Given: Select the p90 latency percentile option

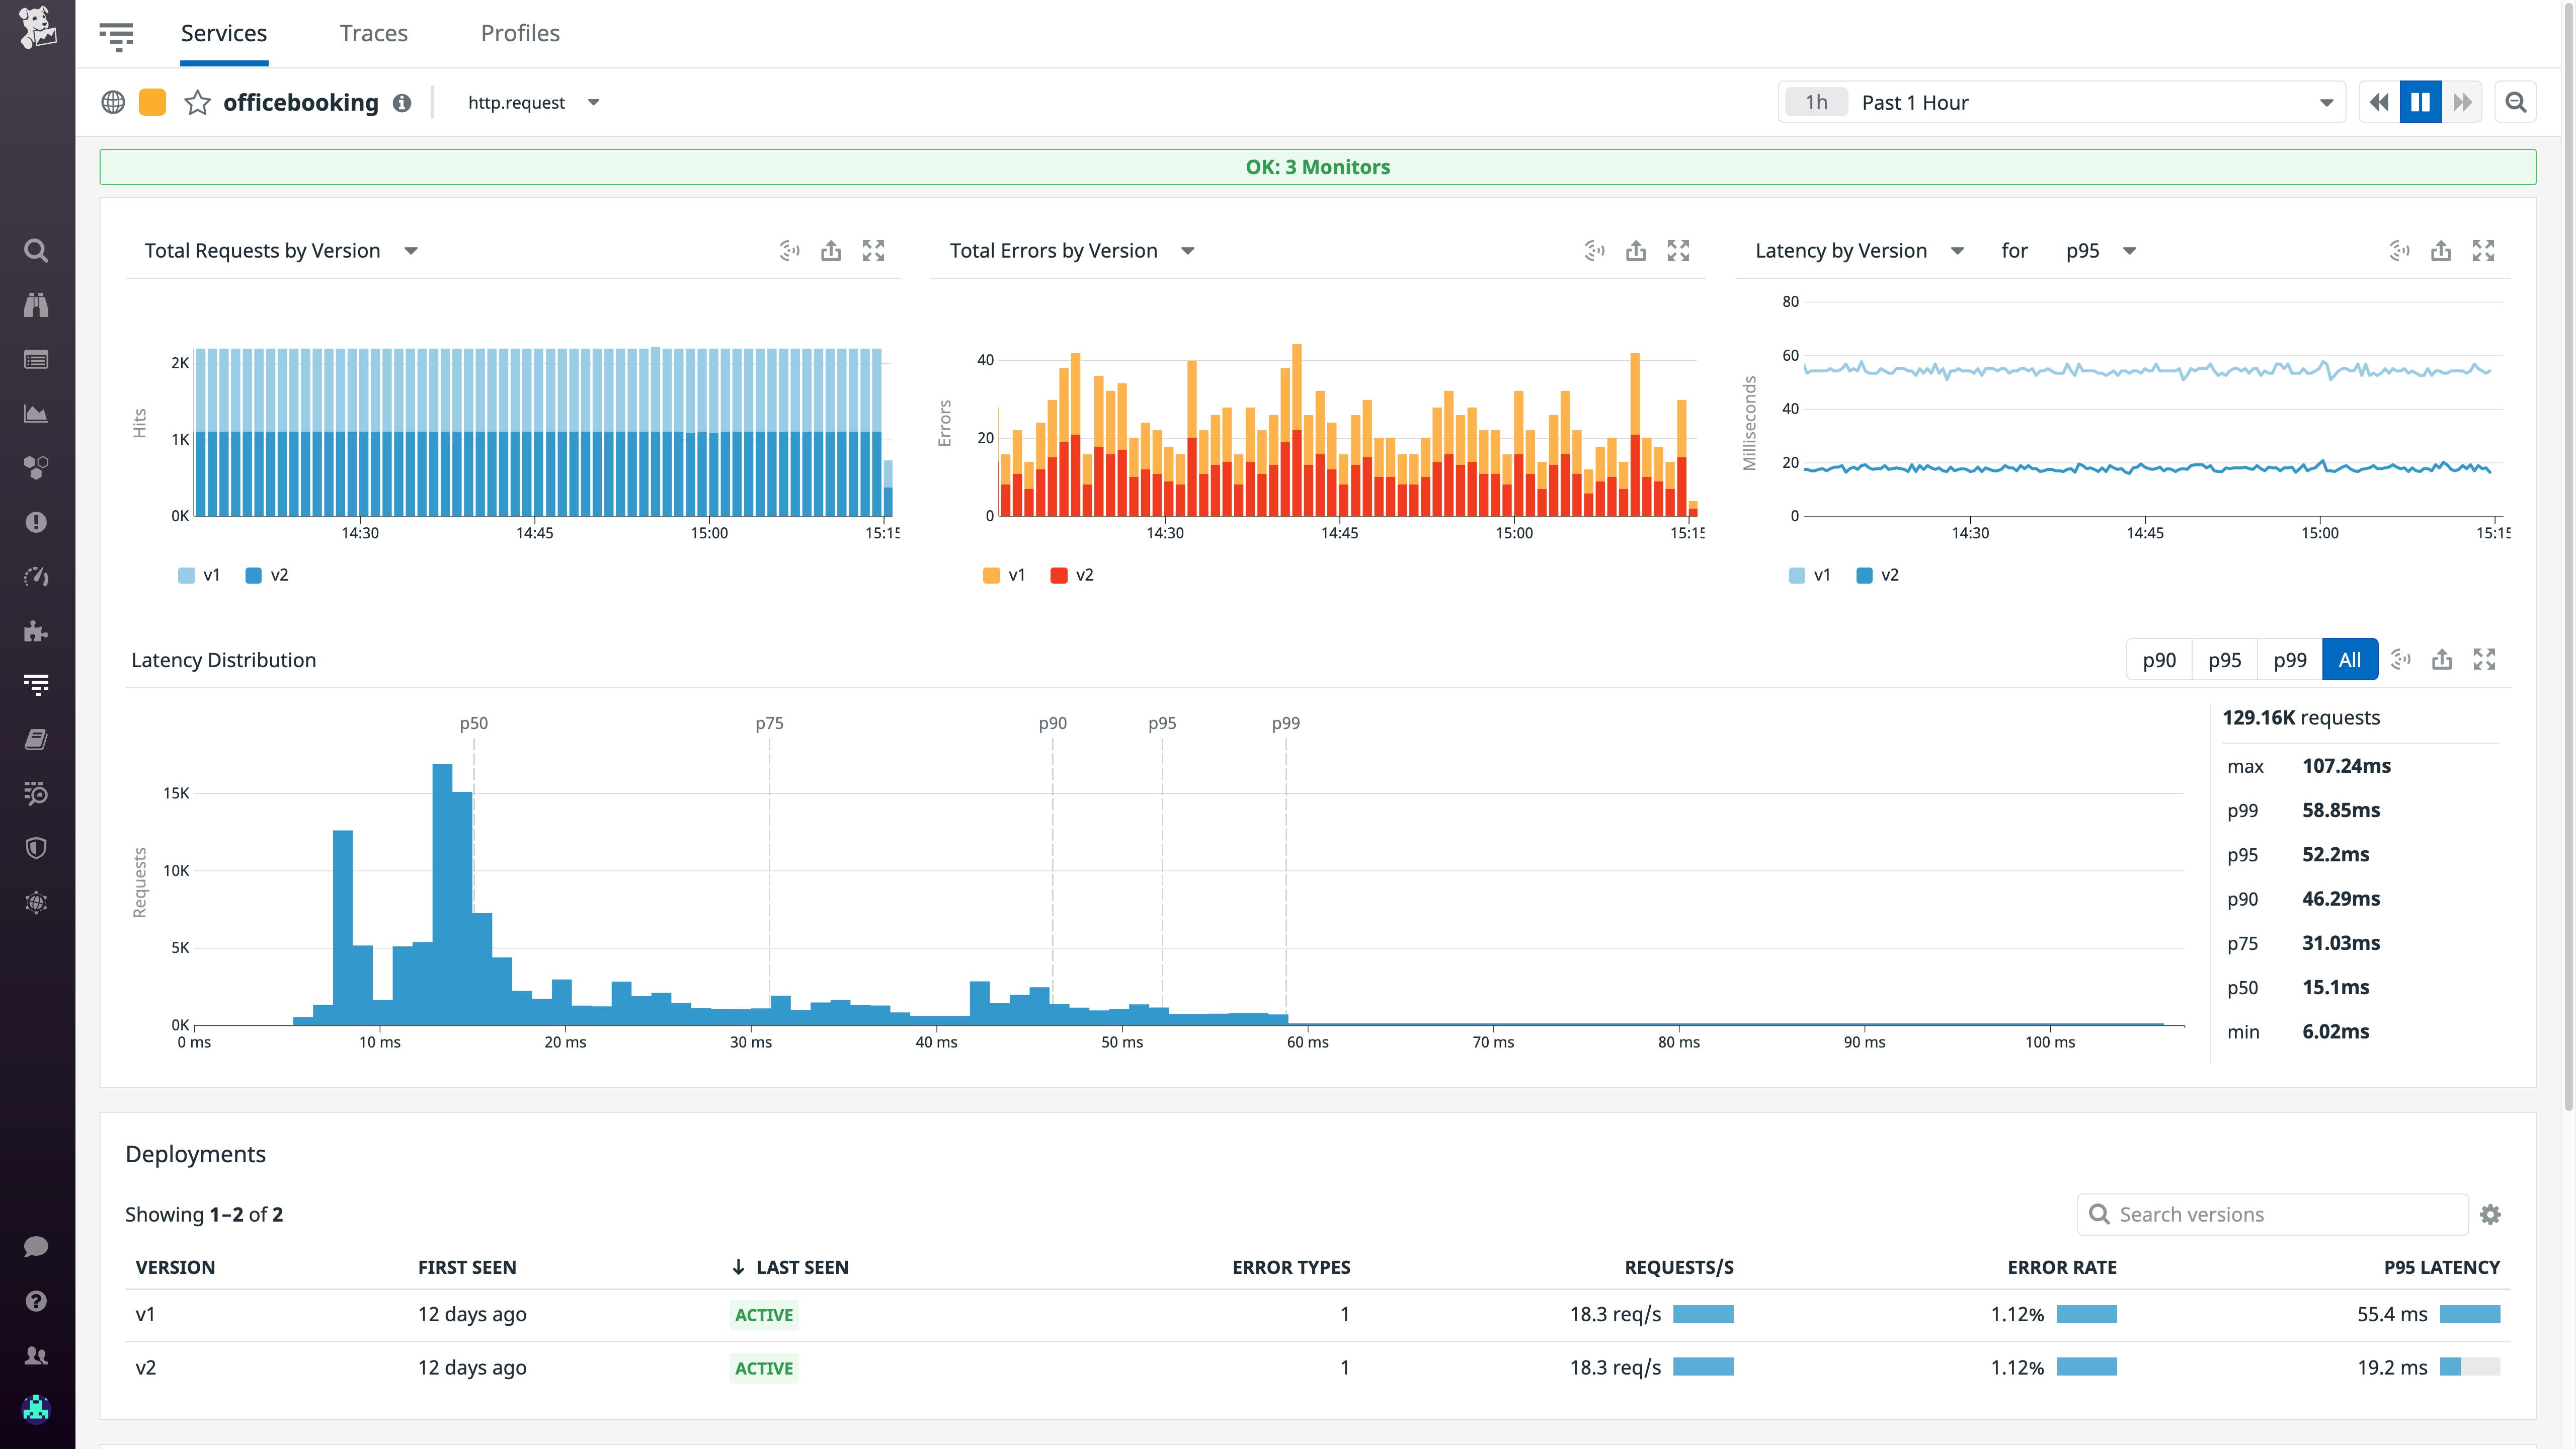Looking at the screenshot, I should (2159, 659).
